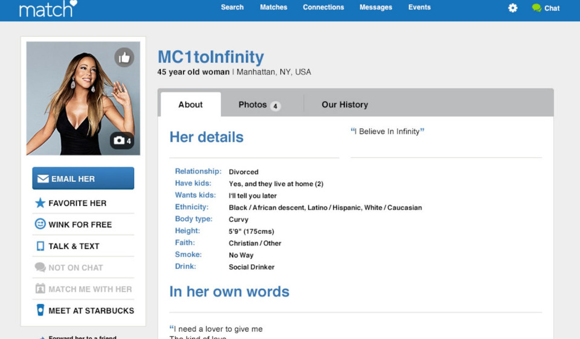The image size is (580, 339).
Task: Like the profile photo with thumbs-up icon
Action: 124,57
